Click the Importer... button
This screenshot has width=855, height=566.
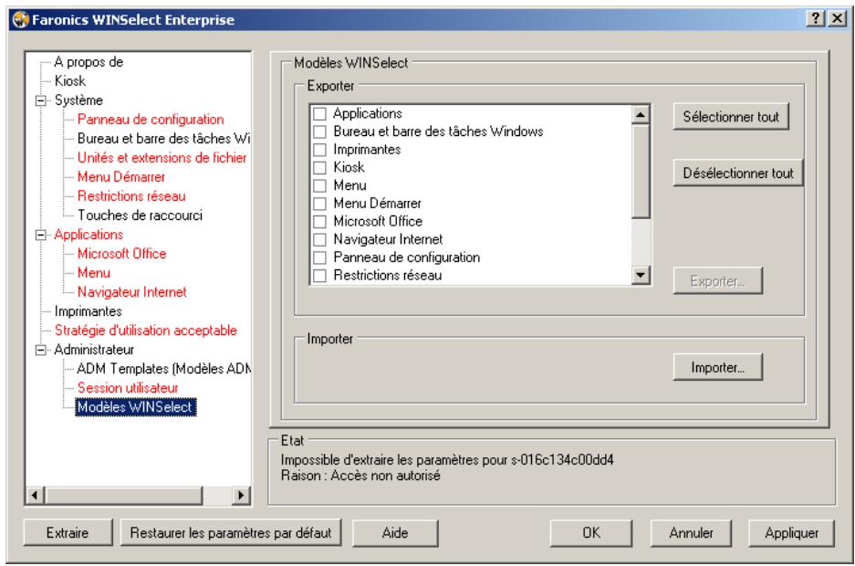[717, 367]
